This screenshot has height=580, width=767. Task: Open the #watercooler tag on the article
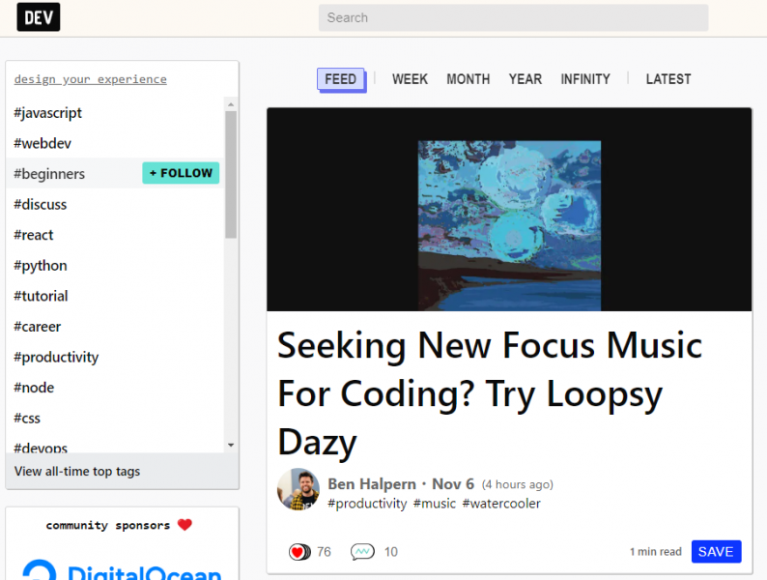pos(501,504)
